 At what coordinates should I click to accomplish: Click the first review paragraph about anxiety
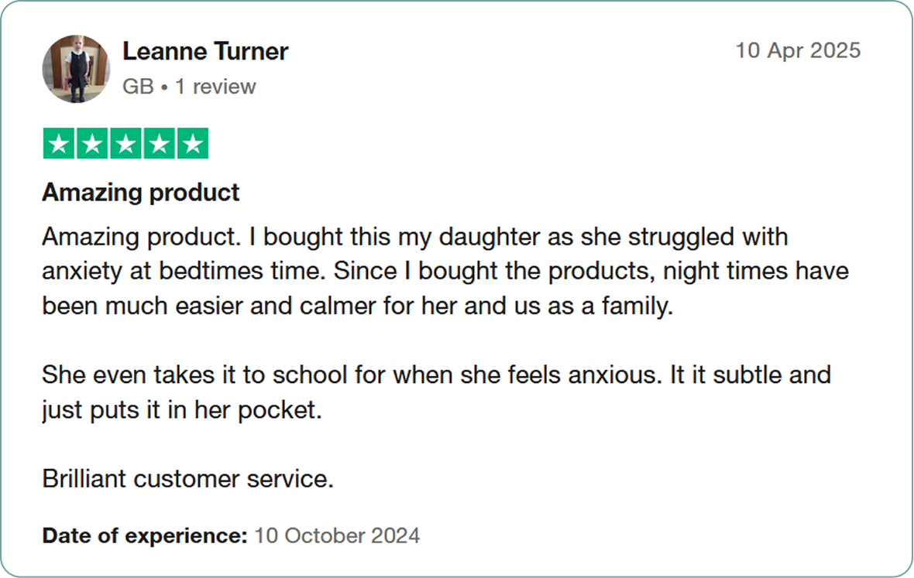tap(445, 272)
